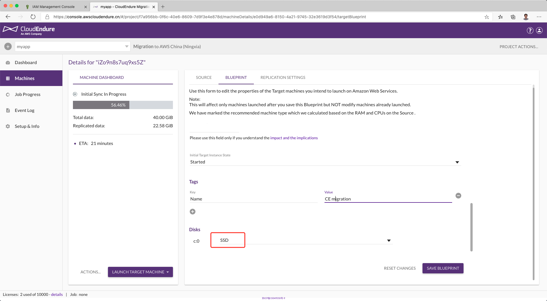
Task: Open the user account icon in header
Action: [x=539, y=30]
